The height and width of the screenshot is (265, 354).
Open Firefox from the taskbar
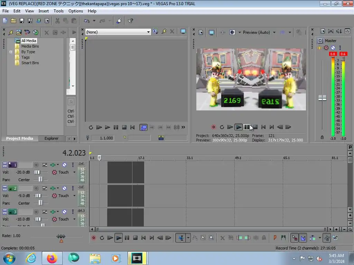pos(52,258)
